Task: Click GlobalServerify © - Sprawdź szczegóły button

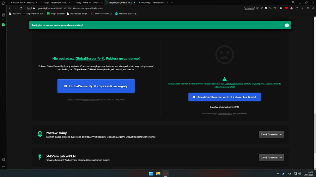Action: (x=96, y=86)
